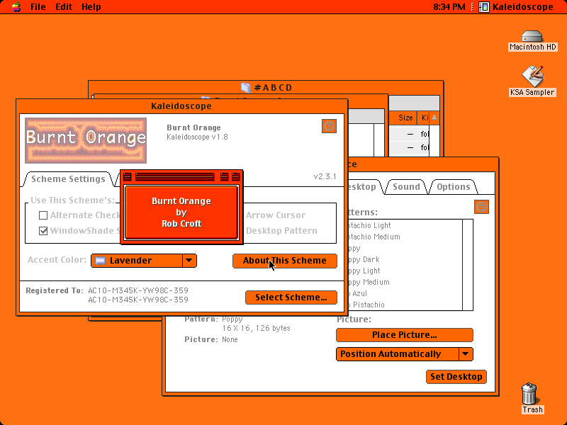567x425 pixels.
Task: Open the Apple menu
Action: click(16, 7)
